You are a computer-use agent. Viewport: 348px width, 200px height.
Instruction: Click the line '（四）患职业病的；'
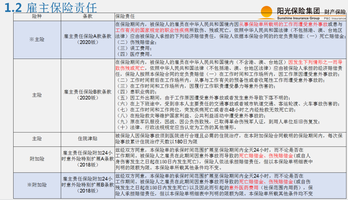(137, 92)
